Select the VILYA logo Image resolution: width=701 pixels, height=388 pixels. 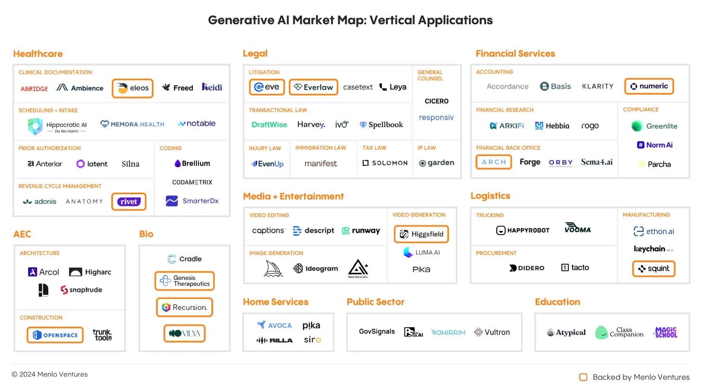coord(185,334)
